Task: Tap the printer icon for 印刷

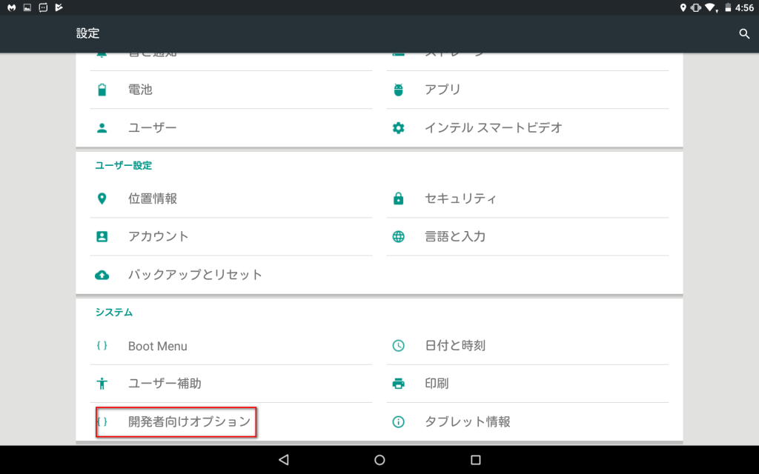Action: (399, 384)
